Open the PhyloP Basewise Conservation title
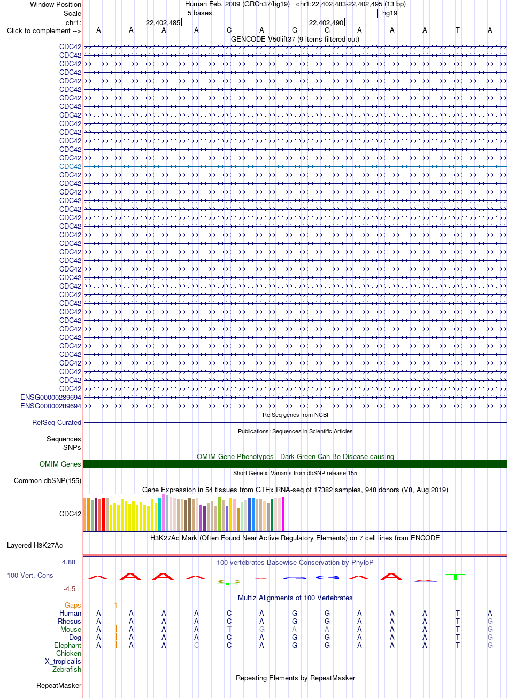The image size is (508, 698). (x=295, y=562)
